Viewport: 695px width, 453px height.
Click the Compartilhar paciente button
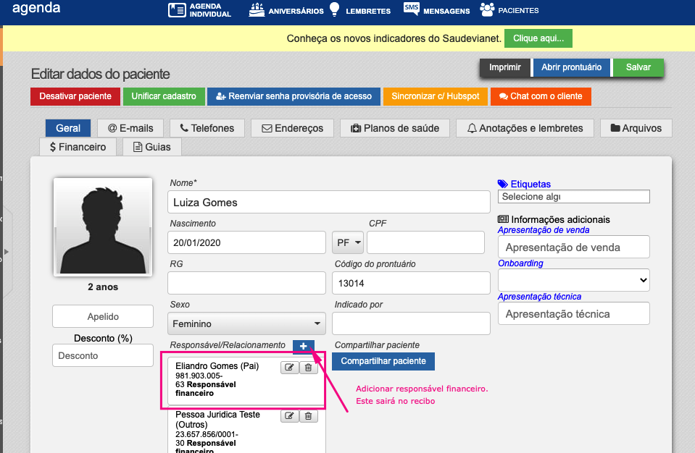coord(383,361)
